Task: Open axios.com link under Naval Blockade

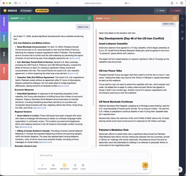Action: 75,58
